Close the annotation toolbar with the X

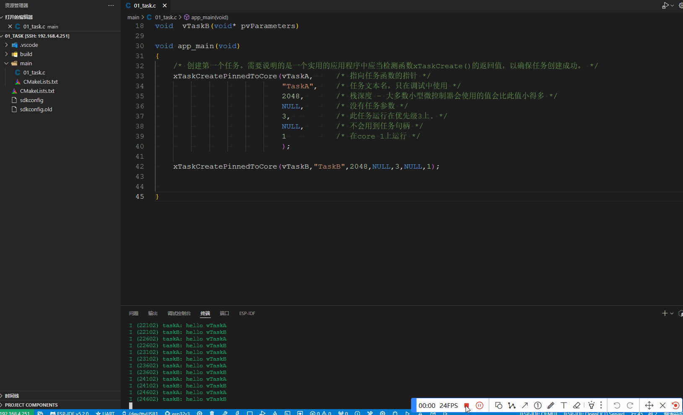click(x=662, y=405)
